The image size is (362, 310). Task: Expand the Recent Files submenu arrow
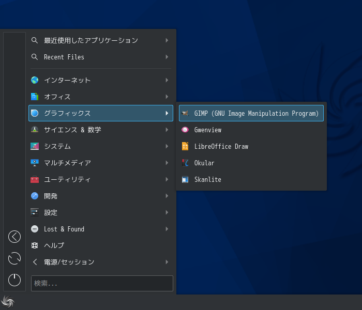167,57
